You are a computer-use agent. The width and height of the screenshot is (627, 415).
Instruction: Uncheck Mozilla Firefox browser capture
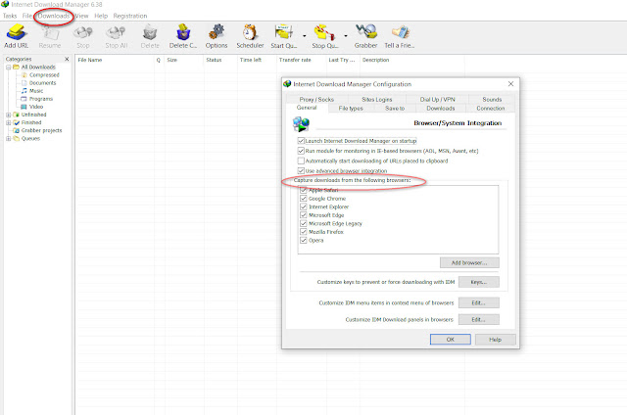(x=304, y=232)
